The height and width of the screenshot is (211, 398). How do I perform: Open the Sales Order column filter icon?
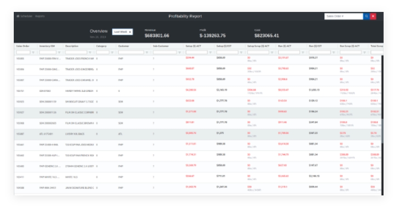pyautogui.click(x=33, y=52)
